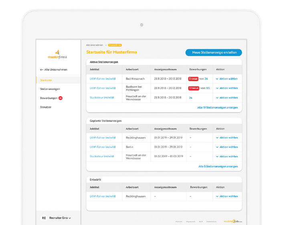Open LKW-Fahrer job in Bad Kreuznach

(x=103, y=79)
